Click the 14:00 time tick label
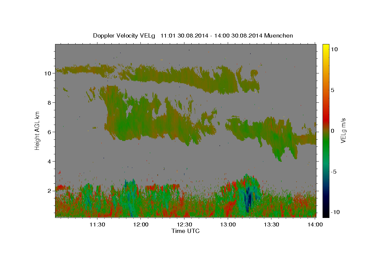The height and width of the screenshot is (261, 391). click(x=315, y=224)
